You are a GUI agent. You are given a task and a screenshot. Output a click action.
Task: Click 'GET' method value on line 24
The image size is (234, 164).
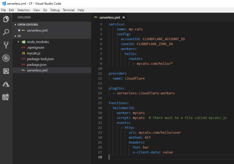coord(148,137)
